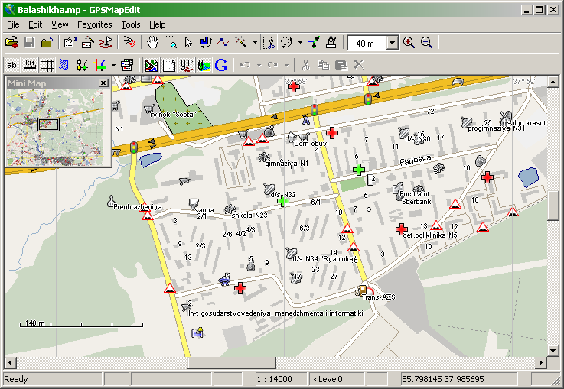Viewport: 564px width, 389px height.
Task: Toggle the 'ab' labels display button
Action: [11, 65]
